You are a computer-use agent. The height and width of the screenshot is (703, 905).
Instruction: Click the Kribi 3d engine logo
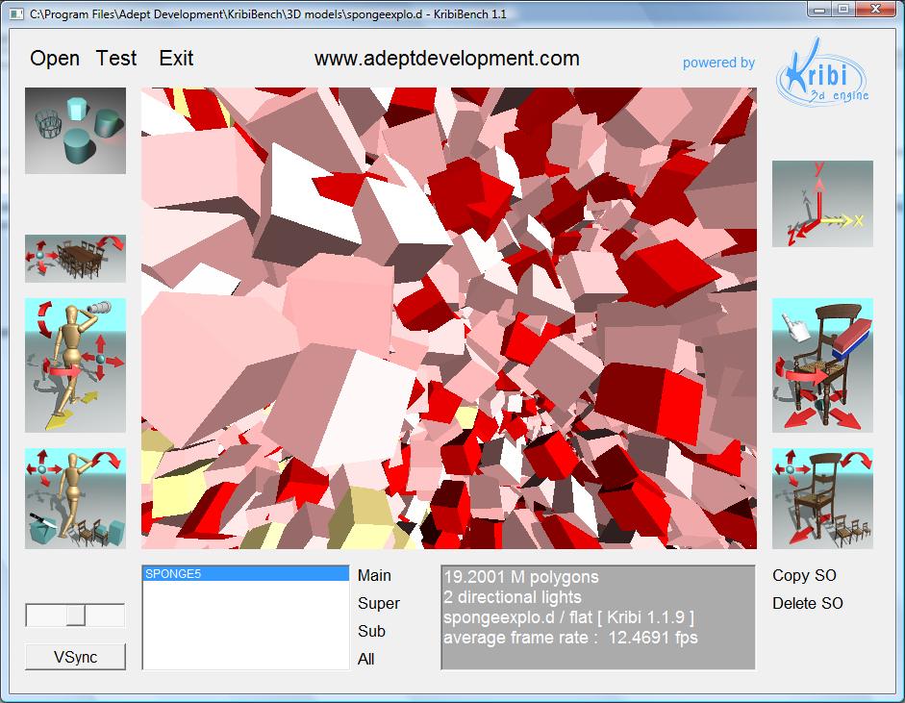pos(822,72)
